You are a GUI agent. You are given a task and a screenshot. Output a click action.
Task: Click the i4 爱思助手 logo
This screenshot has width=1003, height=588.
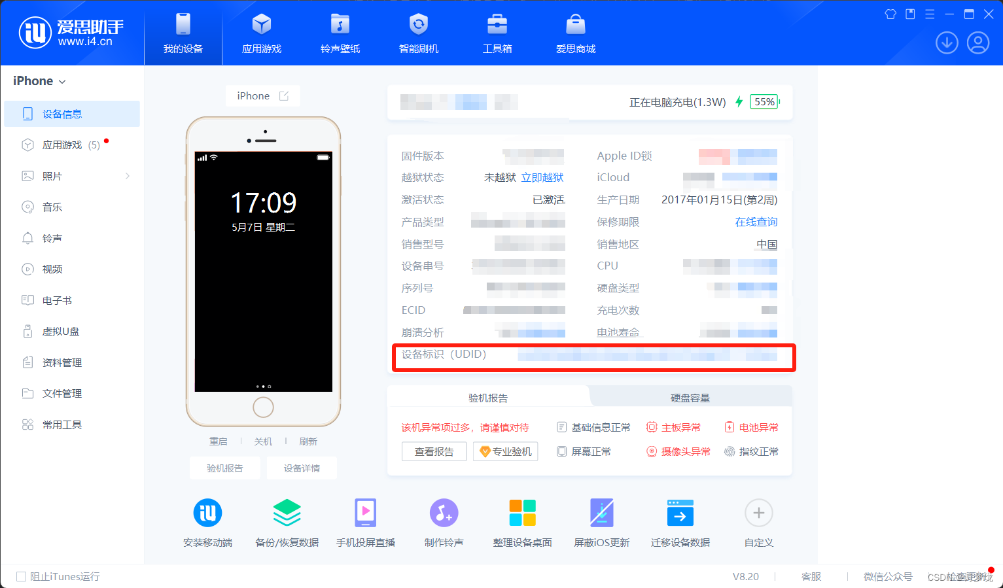pyautogui.click(x=71, y=33)
